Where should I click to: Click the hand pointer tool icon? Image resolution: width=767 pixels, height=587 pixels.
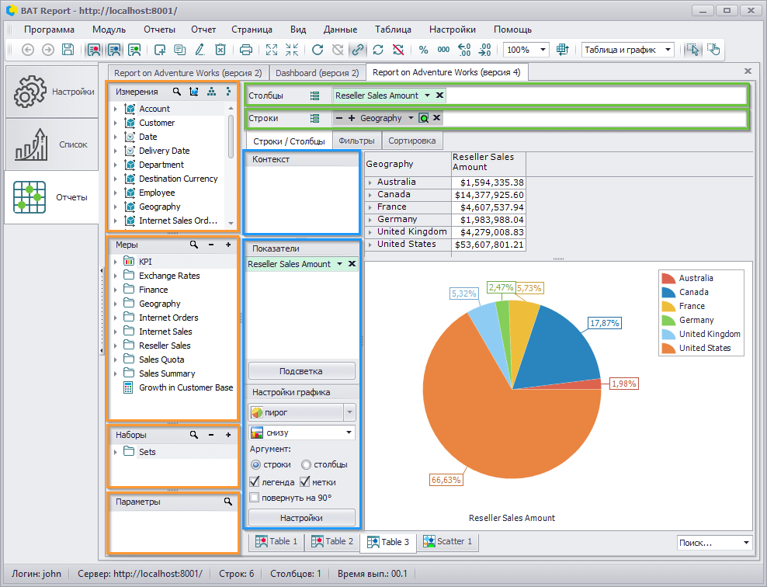pyautogui.click(x=713, y=50)
